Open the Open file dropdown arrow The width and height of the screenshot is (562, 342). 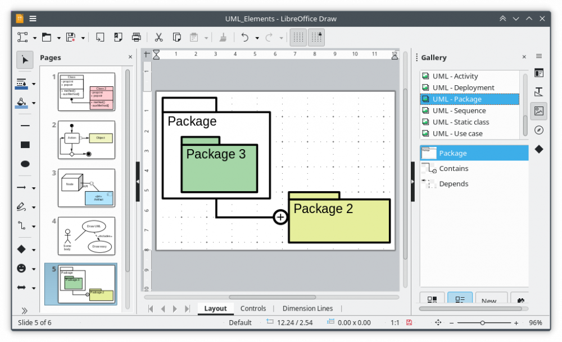coord(59,38)
